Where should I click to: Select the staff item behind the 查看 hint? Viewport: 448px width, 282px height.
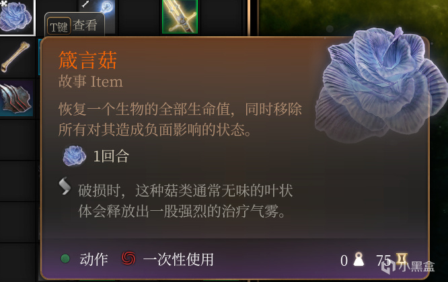coord(99,10)
